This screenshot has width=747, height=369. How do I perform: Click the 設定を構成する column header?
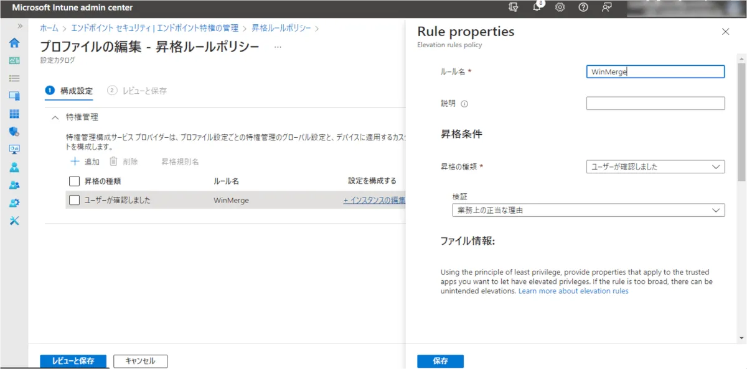[x=372, y=181]
